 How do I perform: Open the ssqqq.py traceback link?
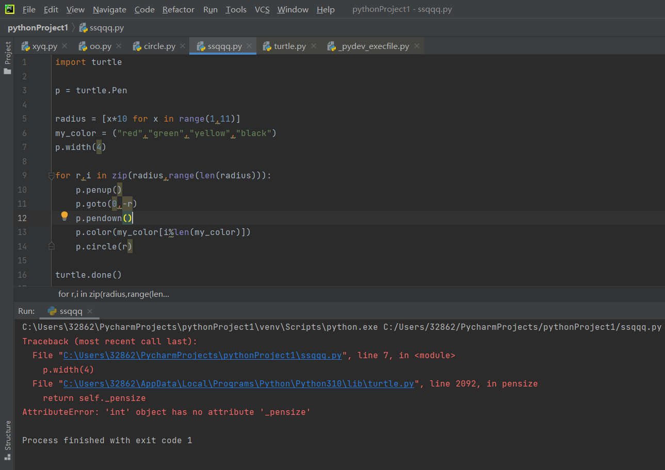(x=202, y=356)
